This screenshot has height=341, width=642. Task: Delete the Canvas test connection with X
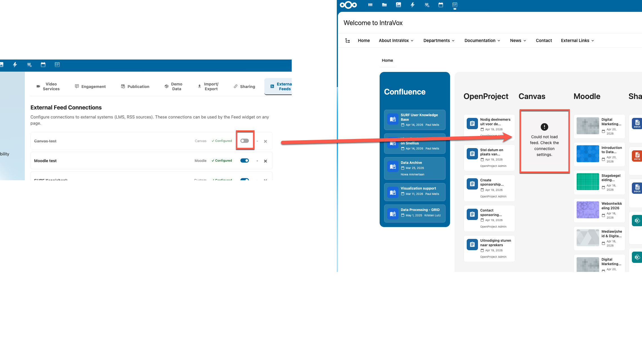tap(265, 141)
